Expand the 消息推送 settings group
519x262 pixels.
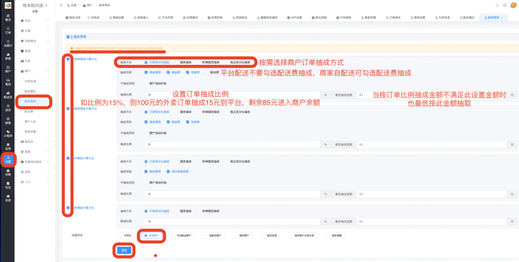click(35, 41)
